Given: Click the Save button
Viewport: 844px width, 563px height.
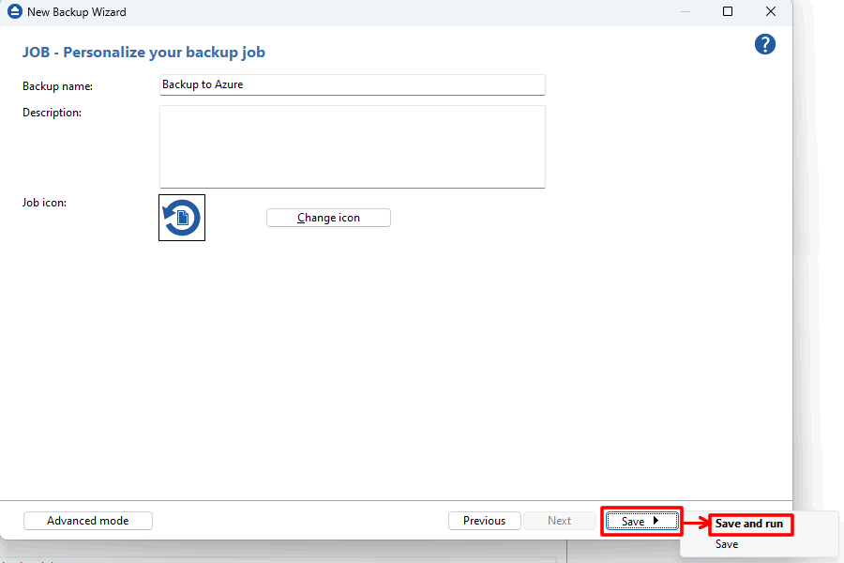Looking at the screenshot, I should [x=633, y=521].
